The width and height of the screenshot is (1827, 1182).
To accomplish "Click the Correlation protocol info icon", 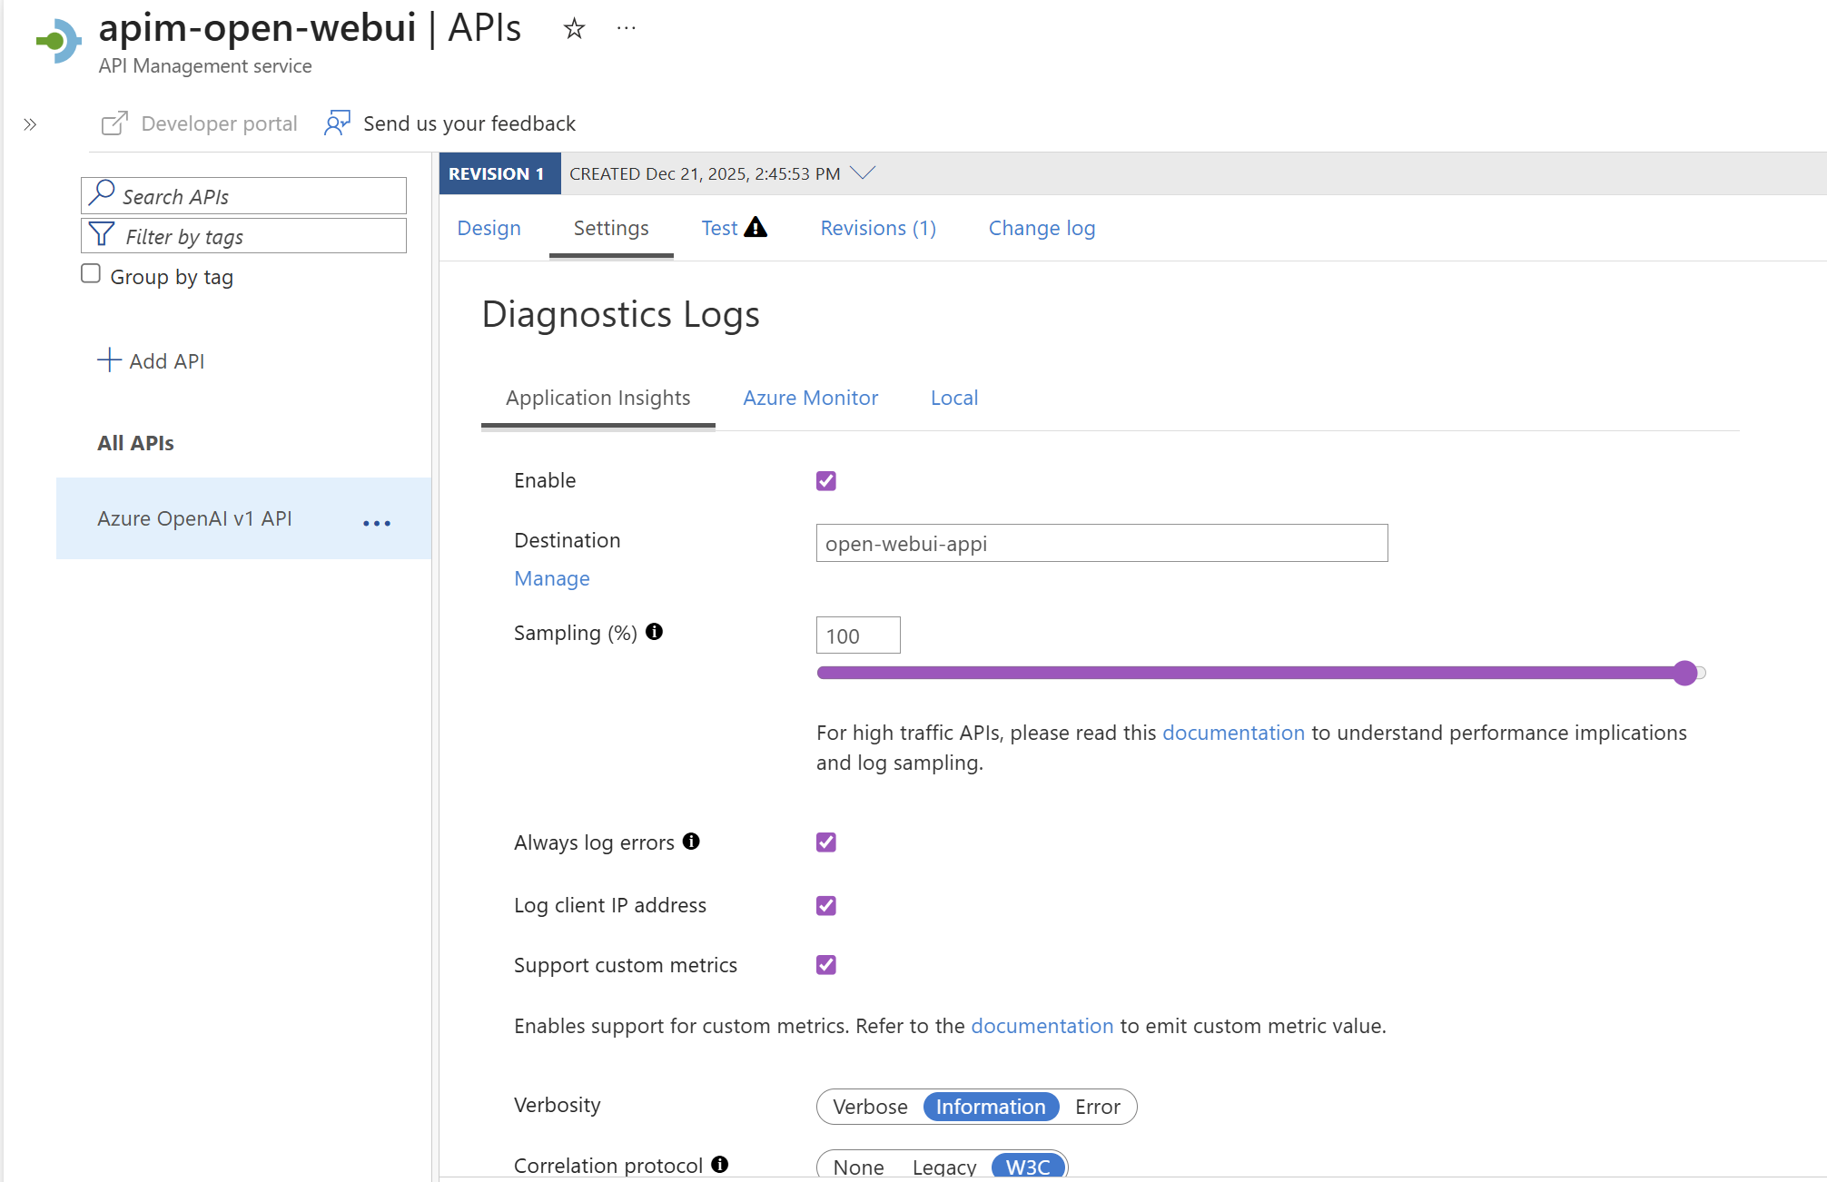I will [x=720, y=1165].
